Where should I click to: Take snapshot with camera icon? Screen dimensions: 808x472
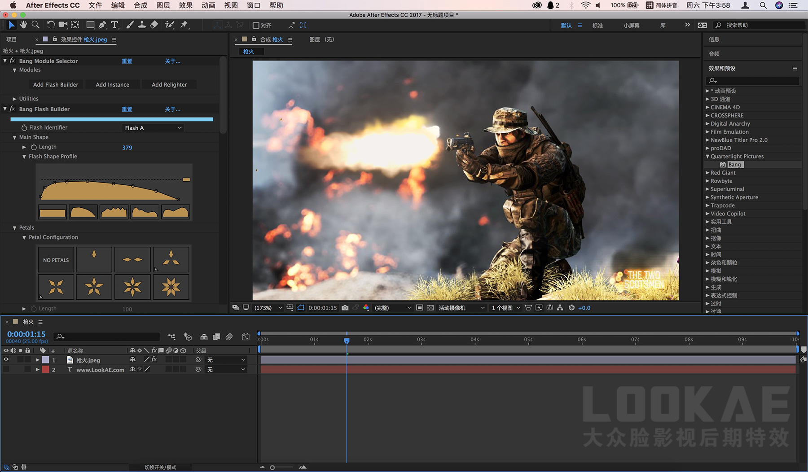pos(345,308)
